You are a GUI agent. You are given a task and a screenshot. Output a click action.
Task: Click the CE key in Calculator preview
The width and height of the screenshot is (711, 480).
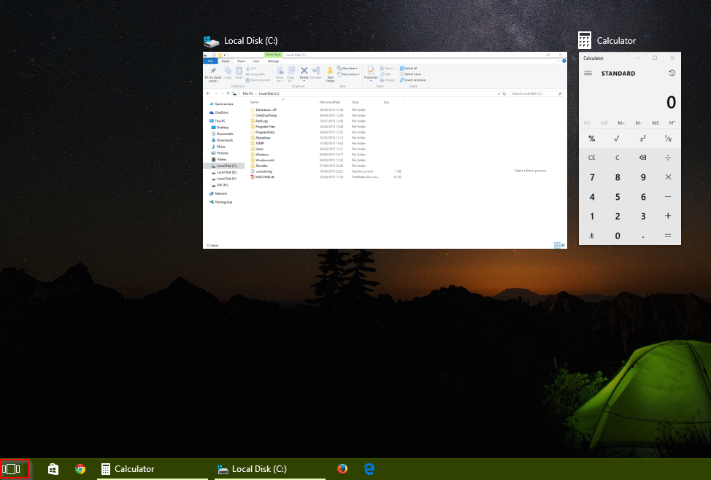pos(592,158)
